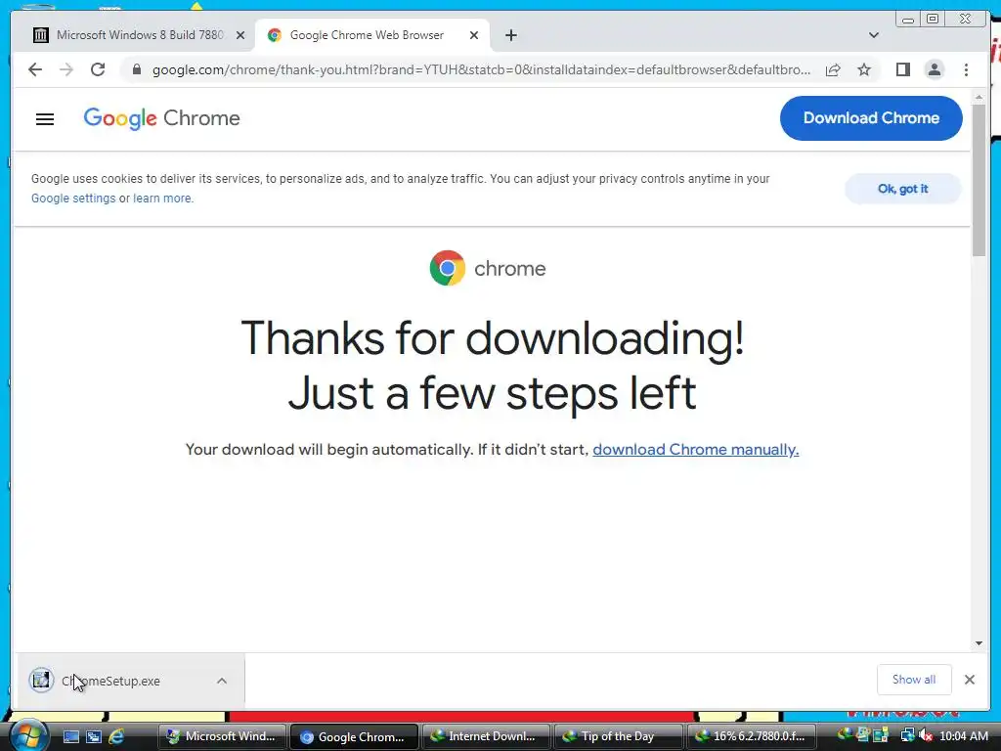Click the scrollbar down arrow
Image resolution: width=1001 pixels, height=751 pixels.
coord(979,643)
